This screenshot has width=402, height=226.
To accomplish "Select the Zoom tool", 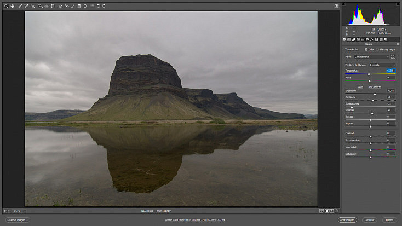I will [6, 6].
